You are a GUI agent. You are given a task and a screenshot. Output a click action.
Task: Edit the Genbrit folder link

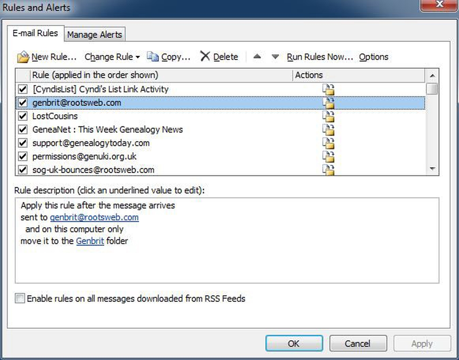coord(90,241)
